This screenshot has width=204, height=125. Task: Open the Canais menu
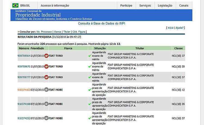pyautogui.click(x=184, y=5)
